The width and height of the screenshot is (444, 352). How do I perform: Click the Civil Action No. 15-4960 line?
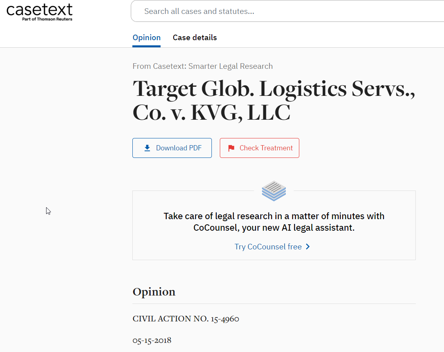click(x=186, y=319)
